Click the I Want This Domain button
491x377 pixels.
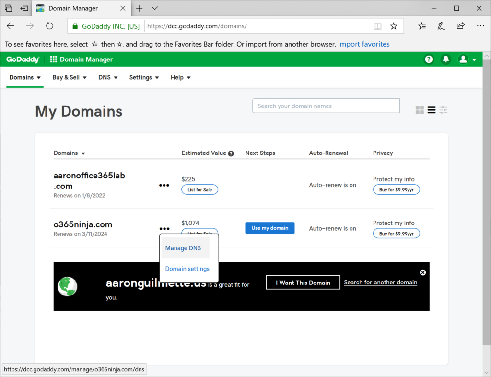click(x=303, y=283)
